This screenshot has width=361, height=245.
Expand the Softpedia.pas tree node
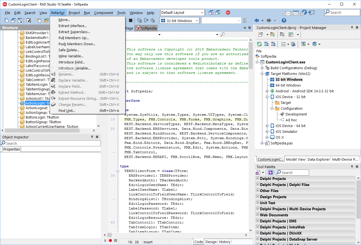pos(262,143)
